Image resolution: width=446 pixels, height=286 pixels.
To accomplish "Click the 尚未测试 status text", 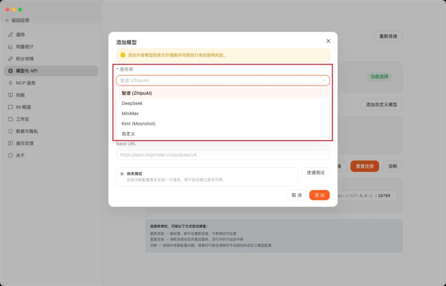I will 135,173.
